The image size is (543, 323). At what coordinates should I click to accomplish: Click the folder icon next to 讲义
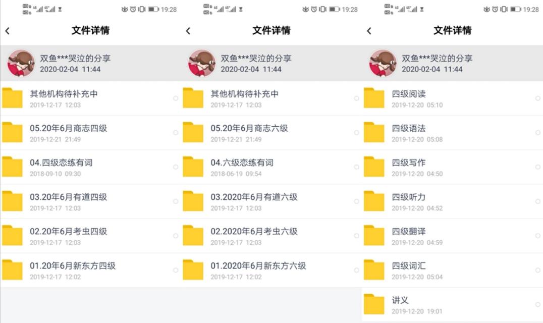point(374,304)
